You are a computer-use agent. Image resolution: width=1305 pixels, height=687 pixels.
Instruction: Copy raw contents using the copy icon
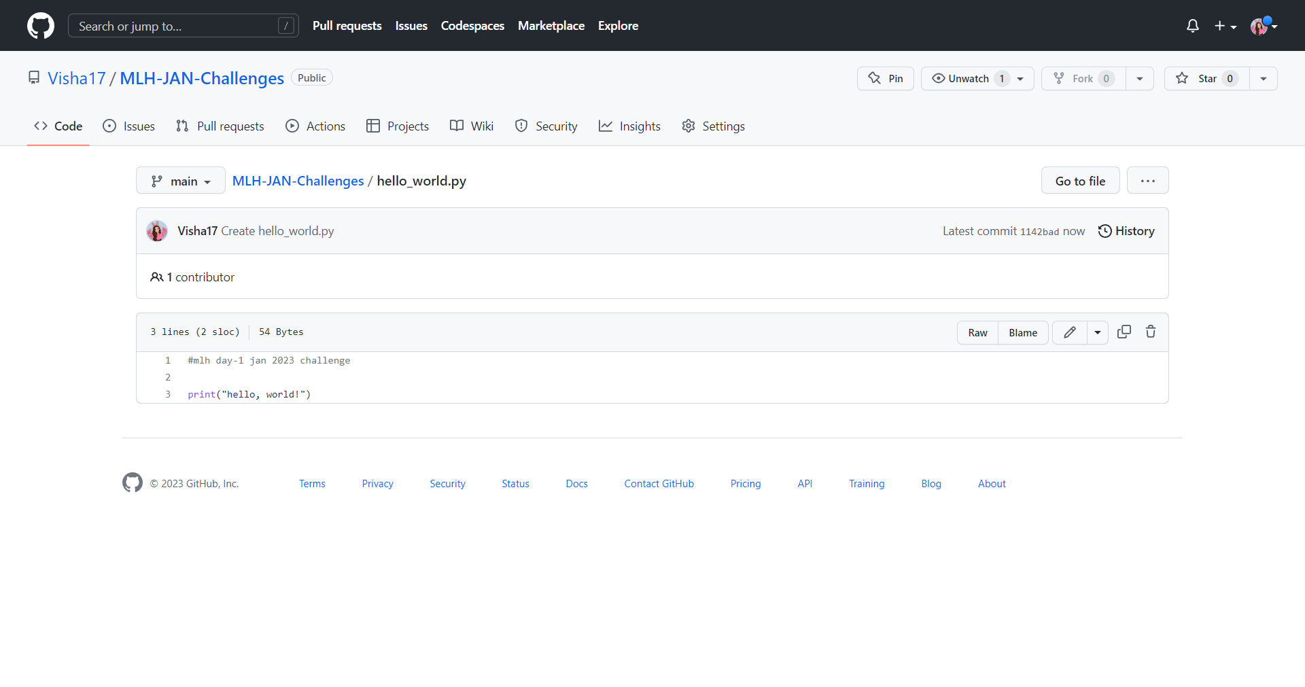point(1124,332)
